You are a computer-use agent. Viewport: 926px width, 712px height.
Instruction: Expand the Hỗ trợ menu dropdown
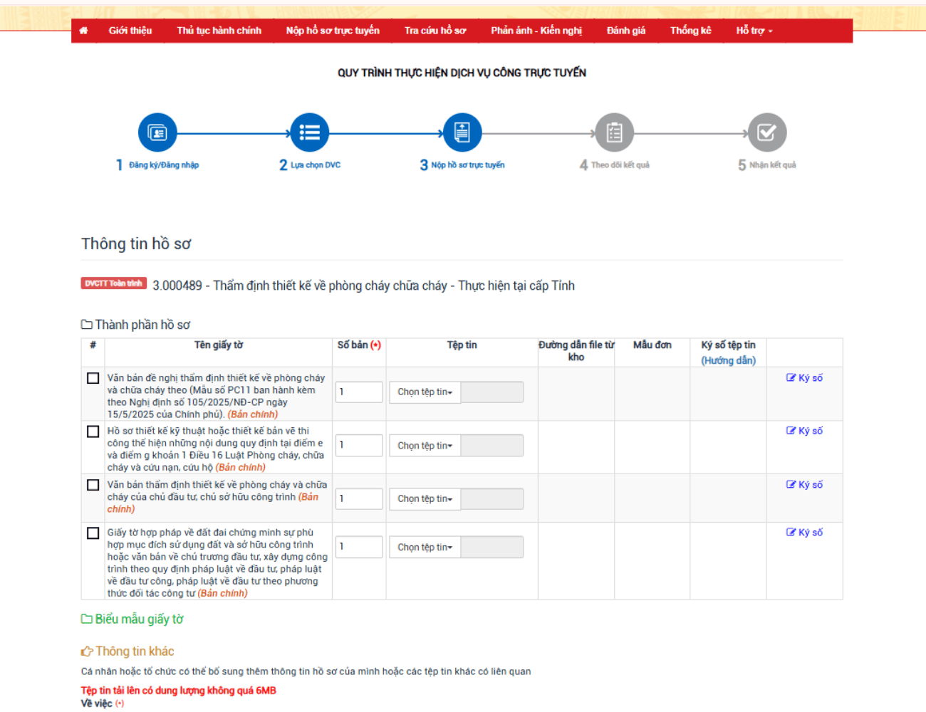coord(754,31)
